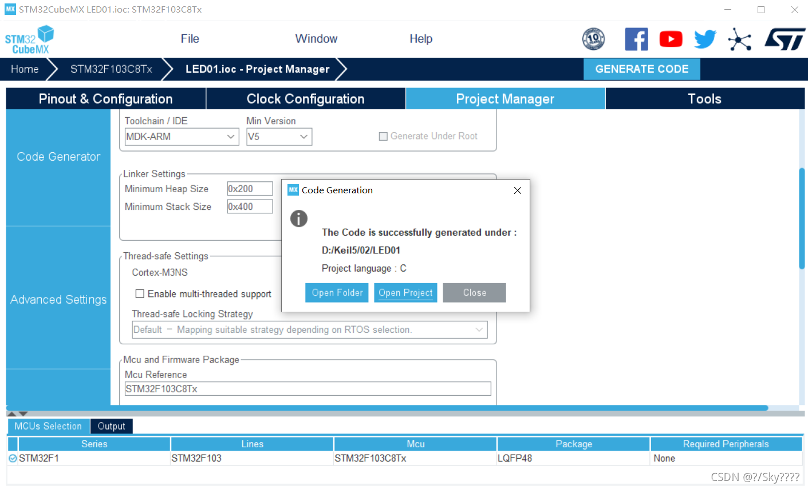Click the None cell under Required Peripherals
Viewport: 808px width, 489px height.
(x=726, y=458)
